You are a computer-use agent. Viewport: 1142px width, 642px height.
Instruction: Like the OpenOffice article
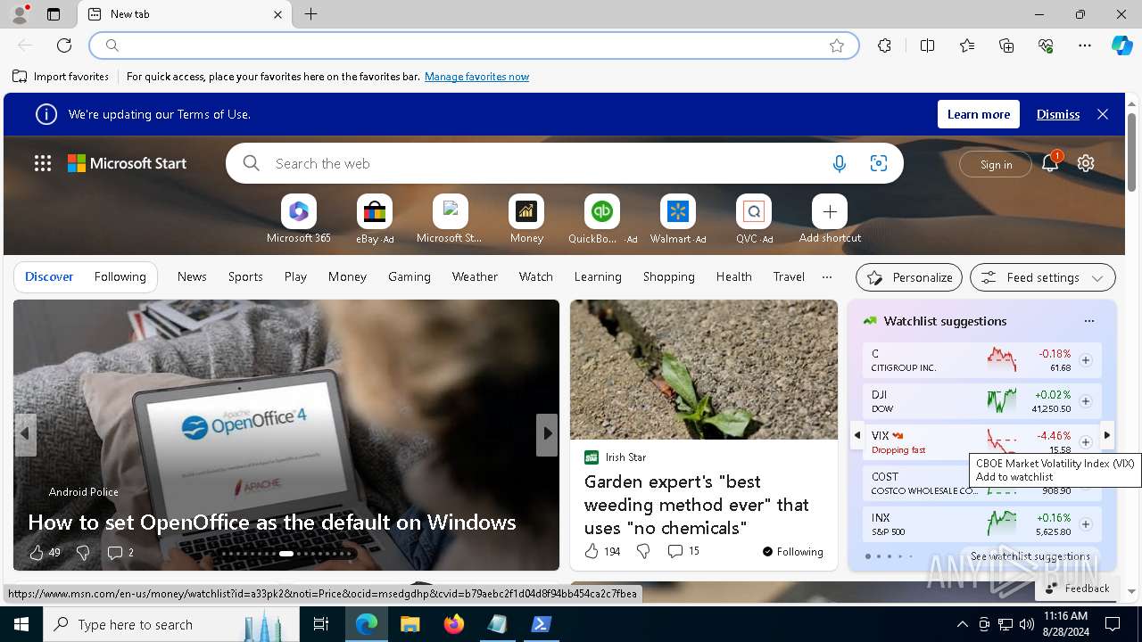[x=37, y=553]
